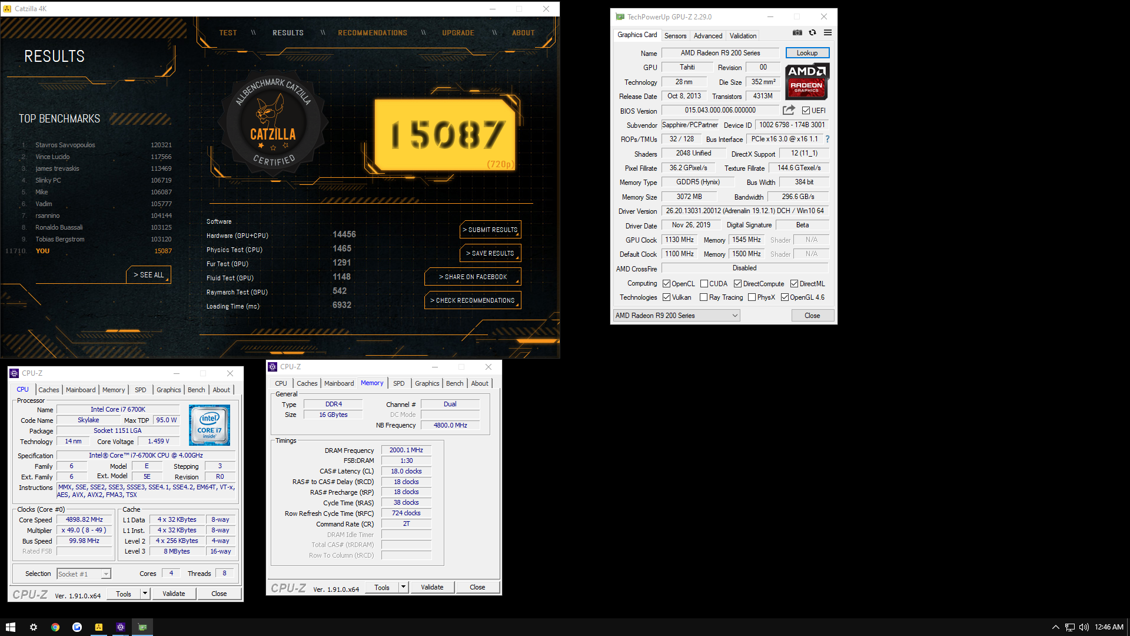Click the network icon in system tray
The image size is (1130, 636).
pyautogui.click(x=1070, y=627)
